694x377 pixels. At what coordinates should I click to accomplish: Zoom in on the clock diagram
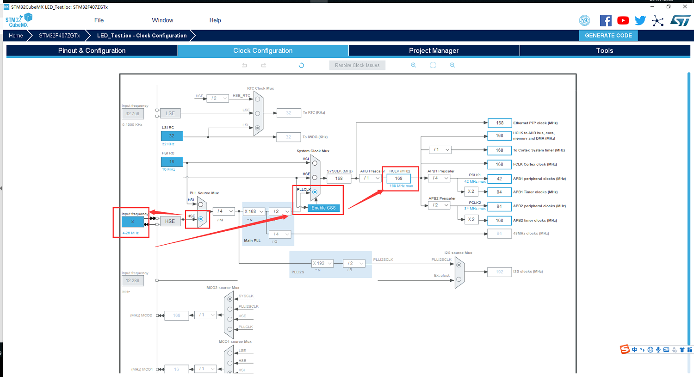pos(414,65)
